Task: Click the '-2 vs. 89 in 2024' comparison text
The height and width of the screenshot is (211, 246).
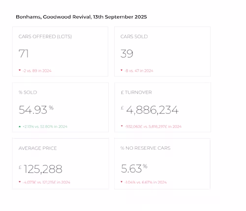Action: tap(37, 71)
